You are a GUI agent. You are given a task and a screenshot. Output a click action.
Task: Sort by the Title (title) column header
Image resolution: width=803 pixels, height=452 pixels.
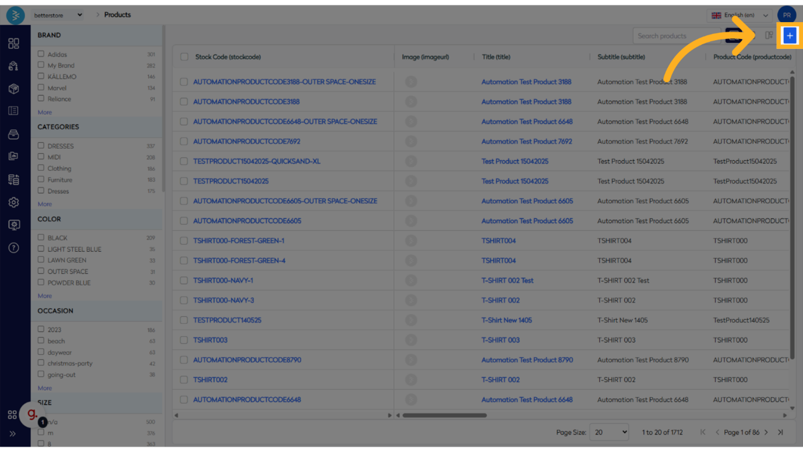point(496,57)
